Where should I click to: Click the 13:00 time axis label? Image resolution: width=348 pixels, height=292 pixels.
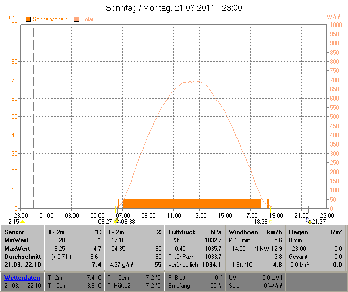[200, 215]
